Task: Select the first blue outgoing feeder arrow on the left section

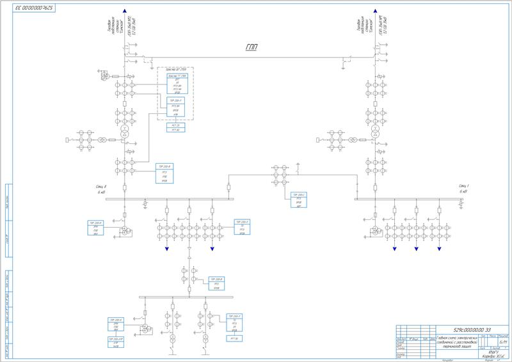Action: 167,249
